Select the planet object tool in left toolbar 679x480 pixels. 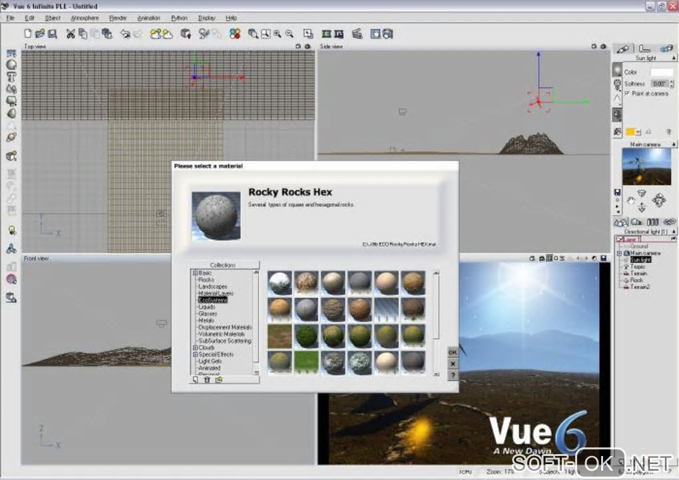tap(12, 137)
